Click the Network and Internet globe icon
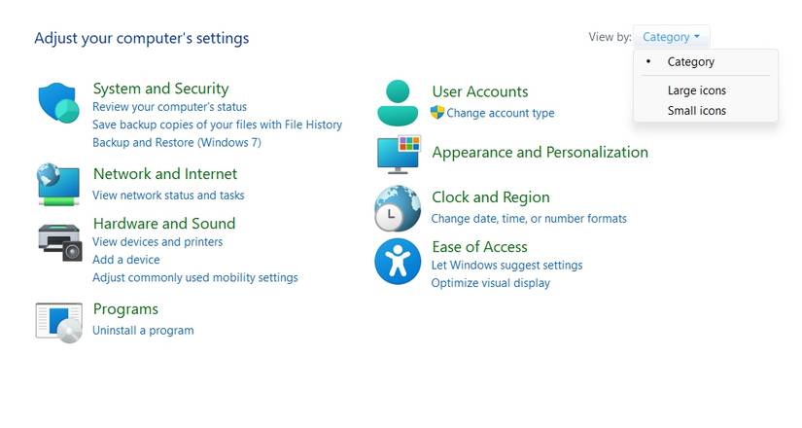This screenshot has height=428, width=802. (x=58, y=184)
